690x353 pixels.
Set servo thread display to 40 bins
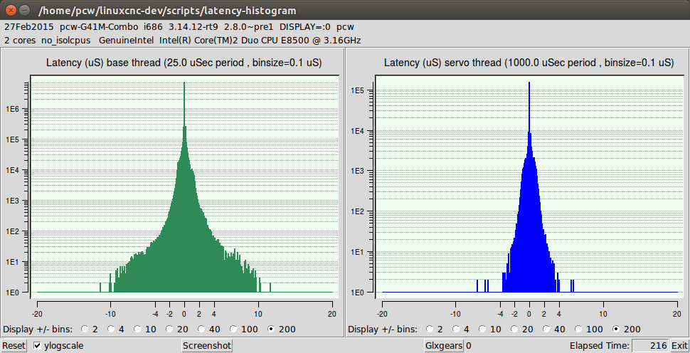[548, 330]
